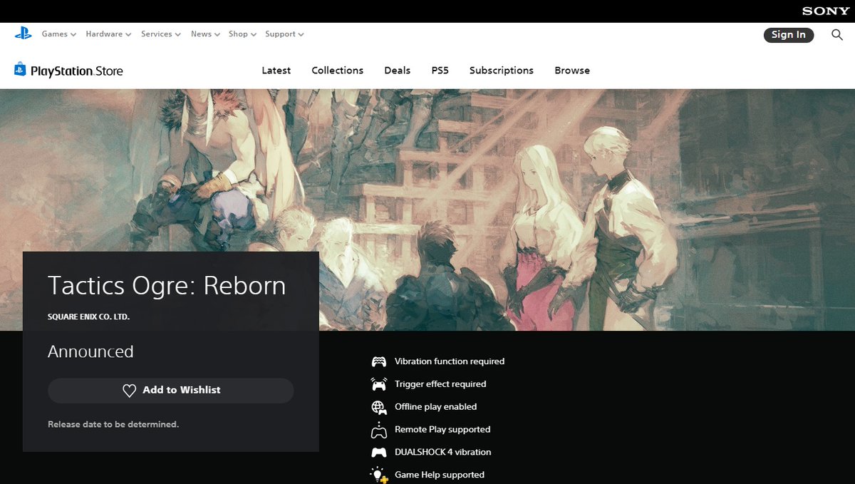
Task: Click the Sign In button
Action: 788,35
